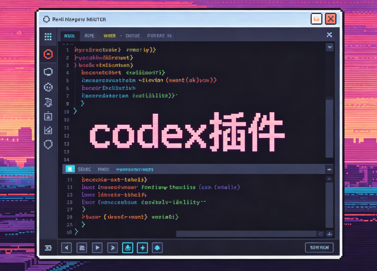Click lower panel line starting "Fondiaw"
The image size is (377, 271).
point(161,187)
